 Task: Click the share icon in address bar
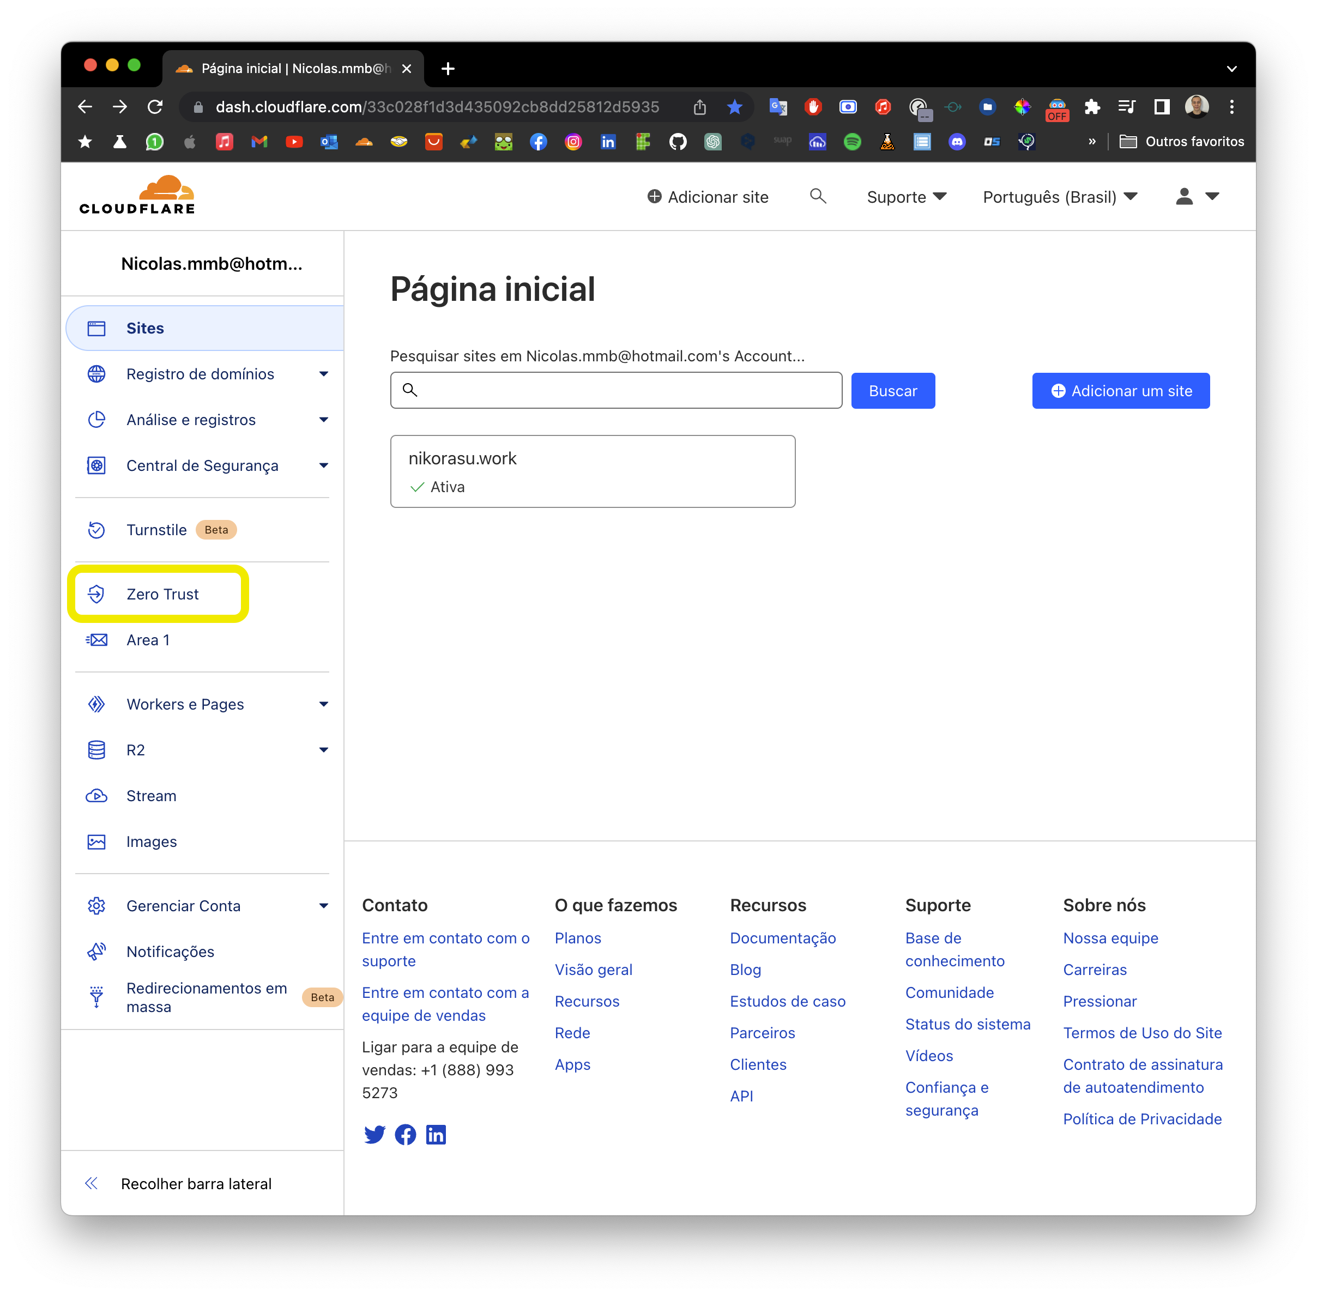[699, 106]
